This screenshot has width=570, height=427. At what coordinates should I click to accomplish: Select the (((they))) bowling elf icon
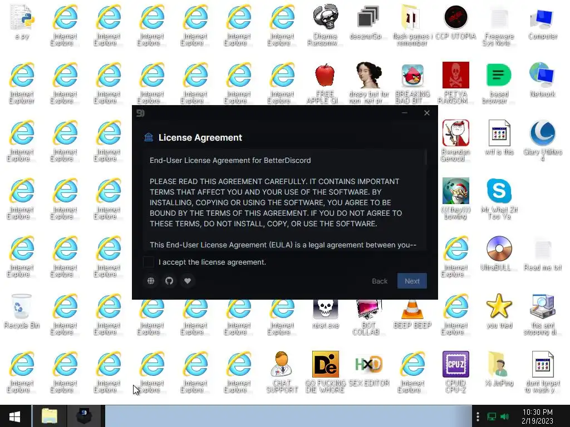click(x=455, y=198)
